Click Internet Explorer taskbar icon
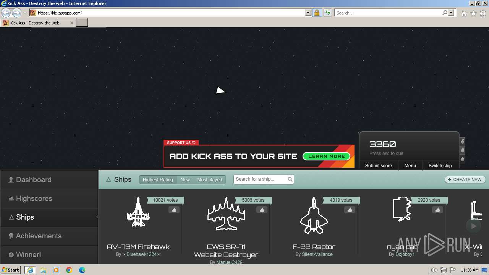 30,270
